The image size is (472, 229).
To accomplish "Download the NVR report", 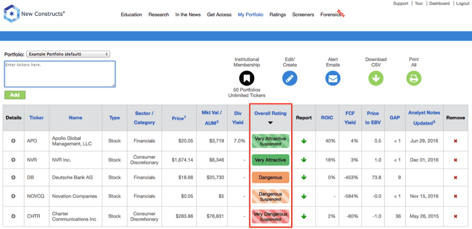I will pos(304,160).
